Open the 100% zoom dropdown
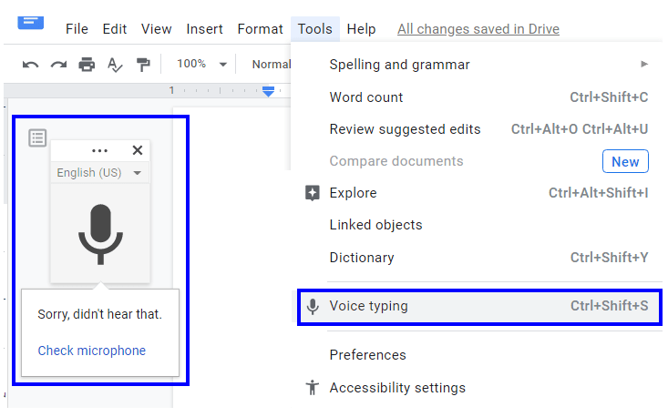This screenshot has width=668, height=417. click(202, 65)
